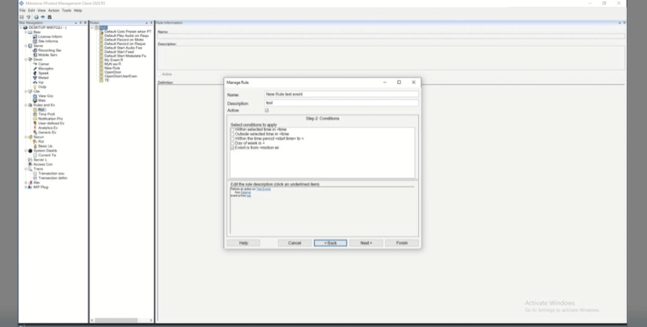Image resolution: width=647 pixels, height=327 pixels.
Task: Toggle Active checkbox in Rule Information pane
Action: 159,74
